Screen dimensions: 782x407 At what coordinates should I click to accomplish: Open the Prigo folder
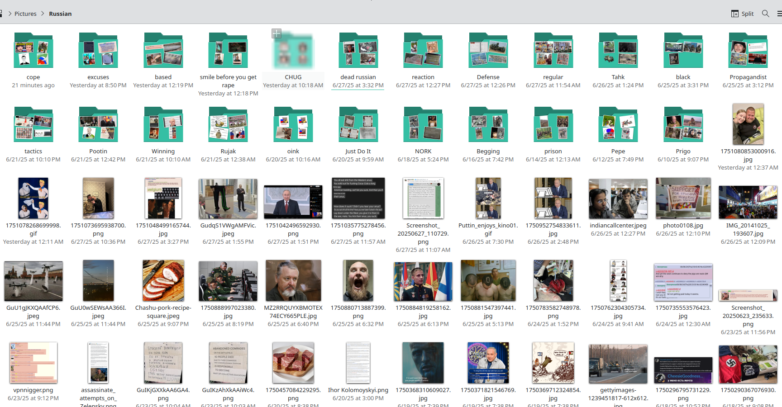[x=683, y=124]
